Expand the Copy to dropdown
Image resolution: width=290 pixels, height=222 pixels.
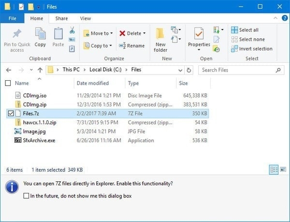pyautogui.click(x=111, y=45)
